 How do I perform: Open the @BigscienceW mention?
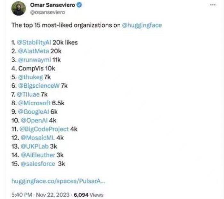(39, 86)
